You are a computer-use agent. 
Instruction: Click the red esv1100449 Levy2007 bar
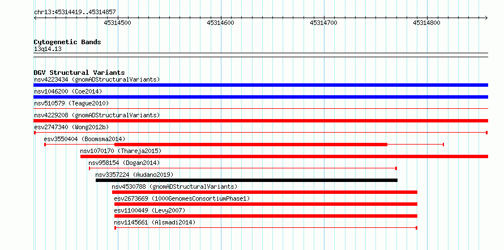(266, 216)
